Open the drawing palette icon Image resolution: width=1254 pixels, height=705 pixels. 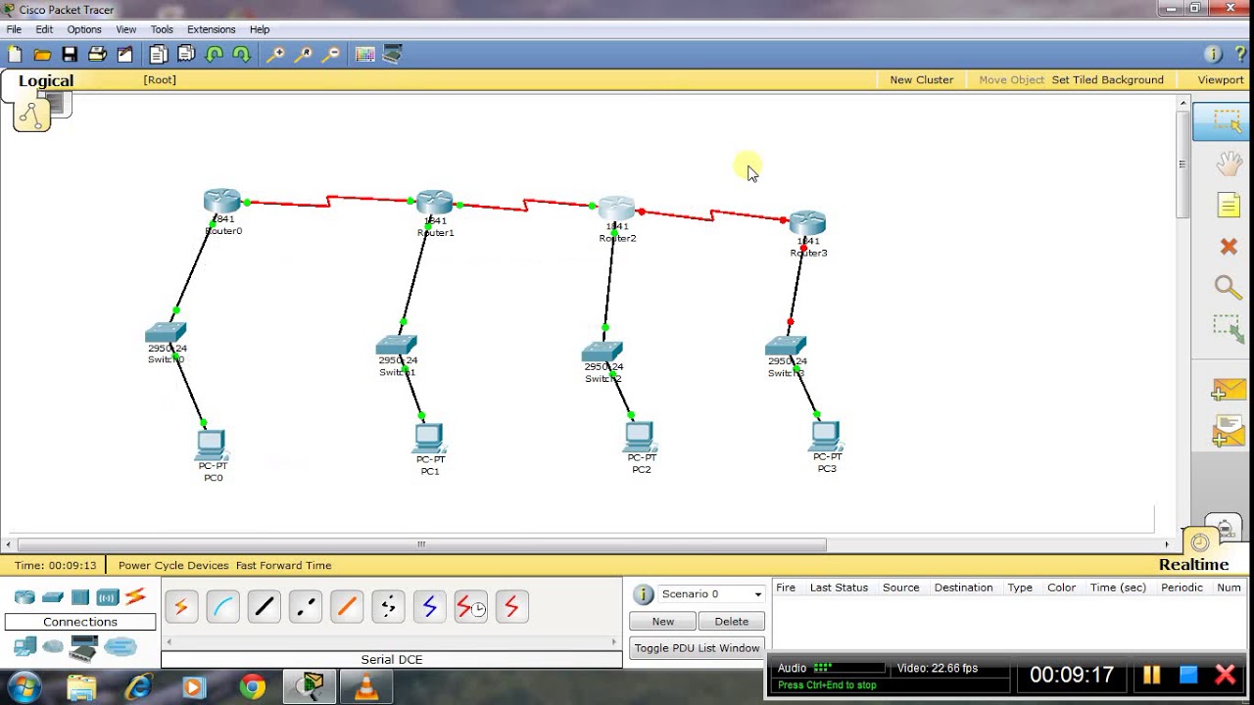[364, 55]
